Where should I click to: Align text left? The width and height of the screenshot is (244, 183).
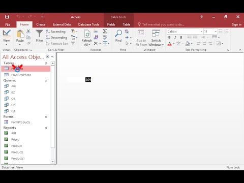[x=199, y=44]
